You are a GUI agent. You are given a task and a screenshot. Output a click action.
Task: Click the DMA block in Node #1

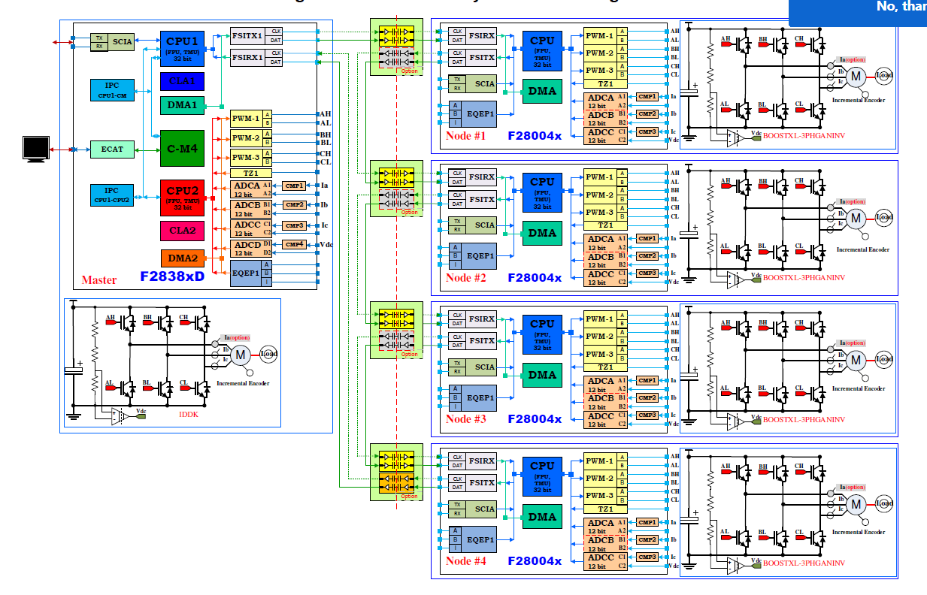542,92
